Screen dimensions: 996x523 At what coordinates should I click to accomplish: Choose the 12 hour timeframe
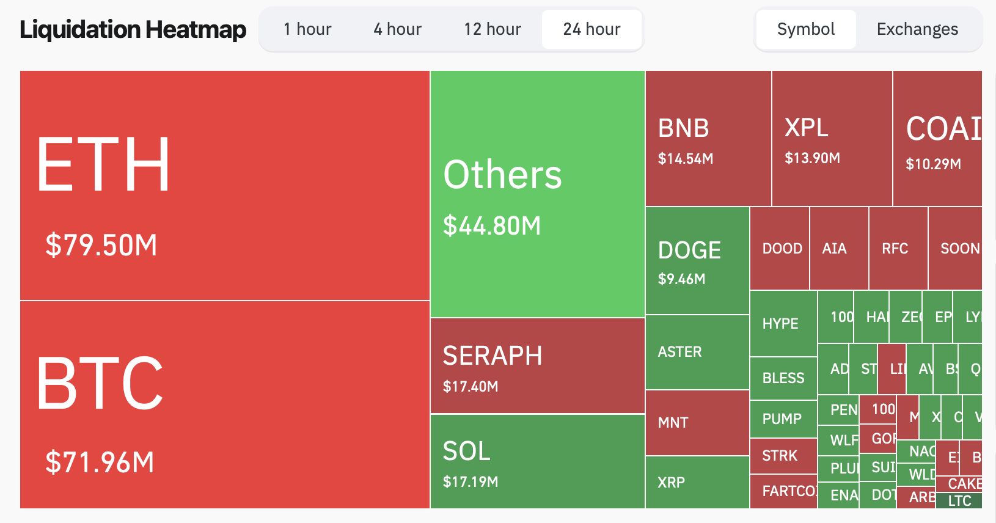(x=493, y=29)
